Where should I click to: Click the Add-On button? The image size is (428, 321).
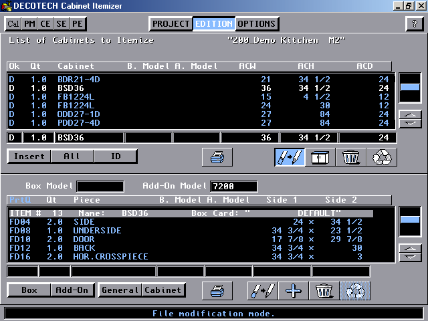pos(72,290)
